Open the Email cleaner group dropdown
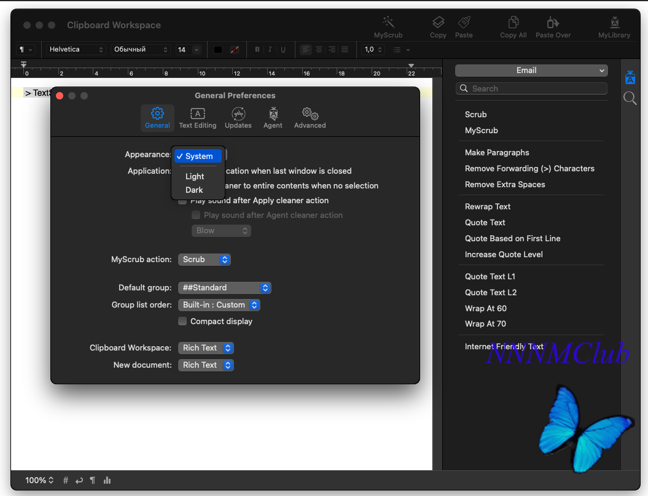648x496 pixels. click(531, 71)
